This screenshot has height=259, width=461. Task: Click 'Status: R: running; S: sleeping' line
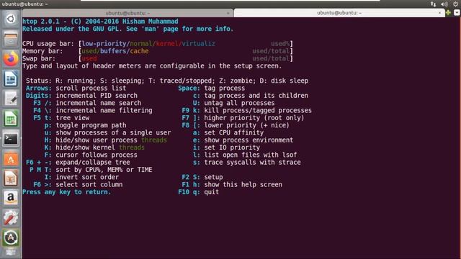point(167,81)
